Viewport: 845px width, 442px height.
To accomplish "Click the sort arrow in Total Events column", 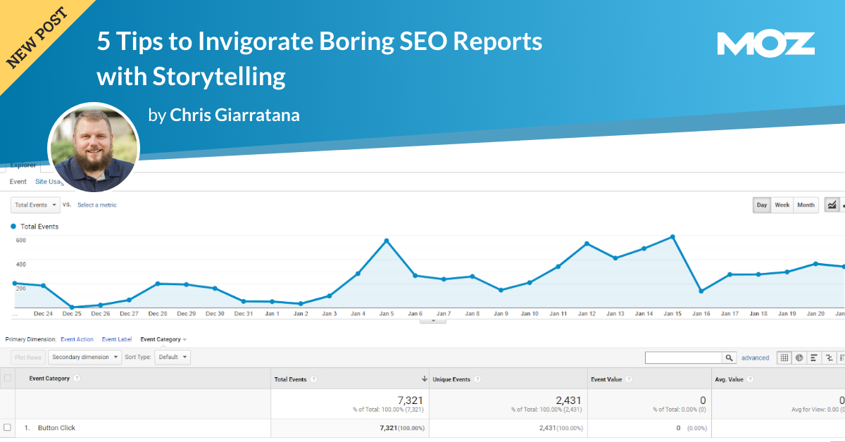I will [424, 379].
